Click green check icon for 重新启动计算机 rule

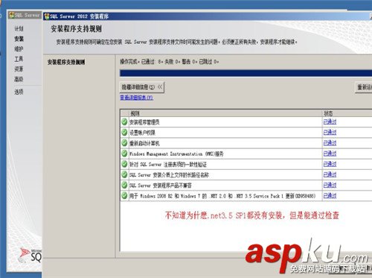(124, 143)
